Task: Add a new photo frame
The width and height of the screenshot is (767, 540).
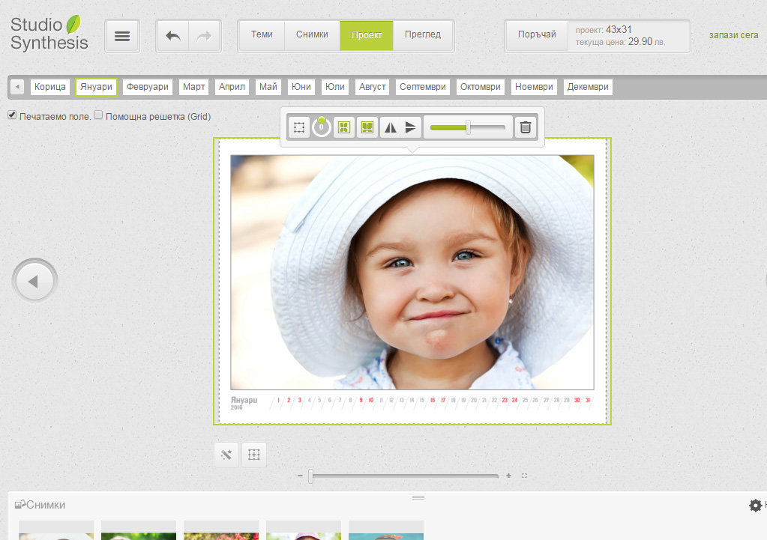Action: tap(254, 455)
